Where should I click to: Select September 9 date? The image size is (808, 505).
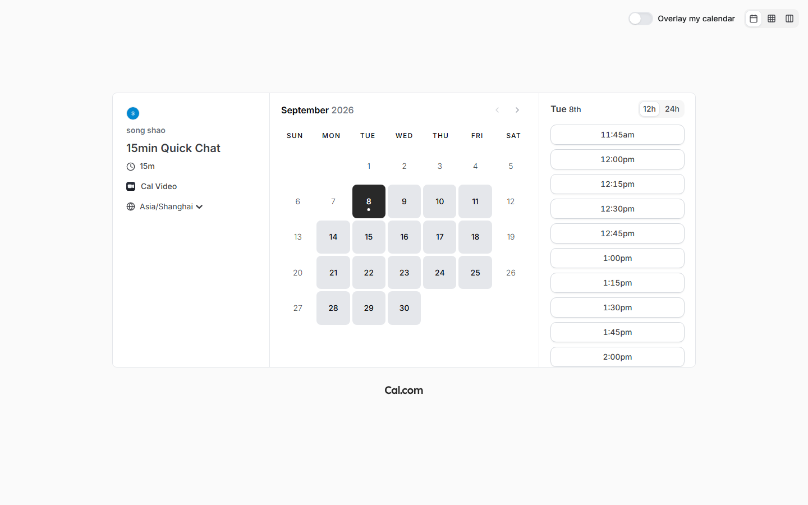(404, 201)
